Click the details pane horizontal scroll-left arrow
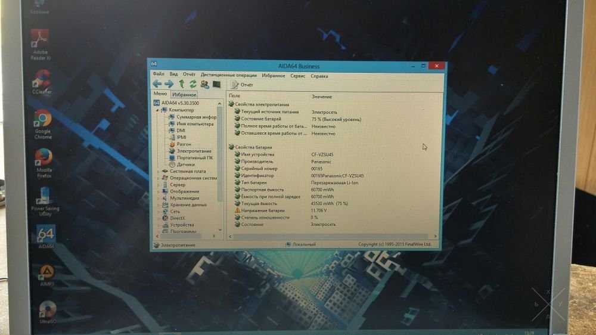 coord(230,236)
